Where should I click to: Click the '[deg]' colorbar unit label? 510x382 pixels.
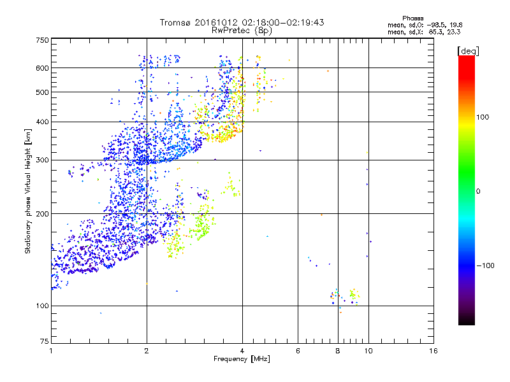click(x=468, y=51)
